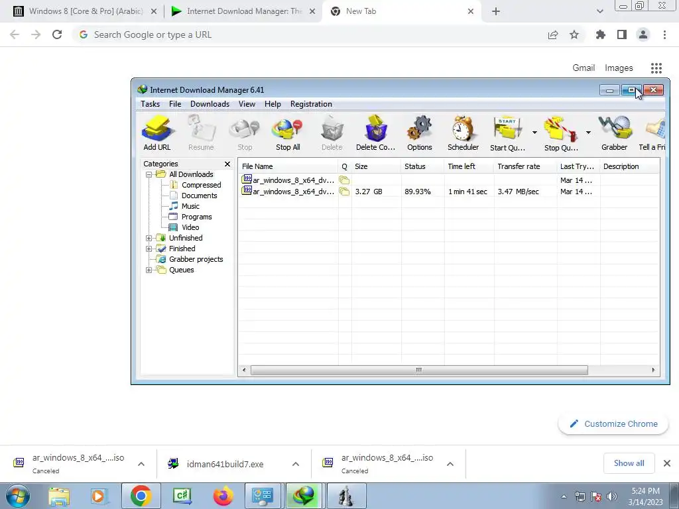
Task: Sort downloads by File Name column
Action: tap(288, 166)
